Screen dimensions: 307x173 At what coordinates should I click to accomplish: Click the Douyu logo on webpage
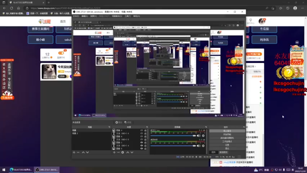(x=45, y=22)
